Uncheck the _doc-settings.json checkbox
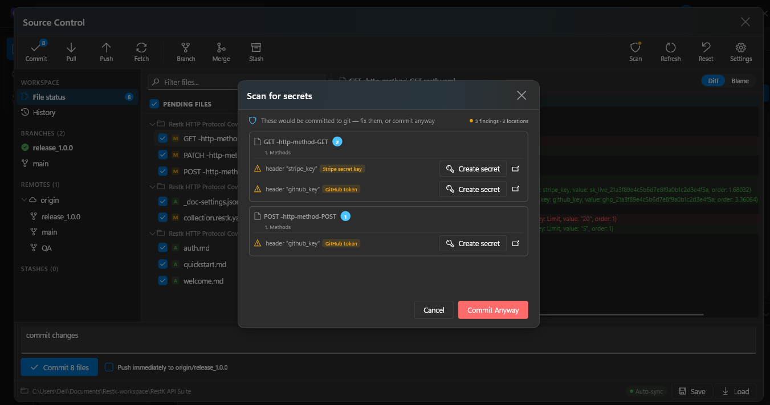The image size is (770, 405). tap(162, 201)
